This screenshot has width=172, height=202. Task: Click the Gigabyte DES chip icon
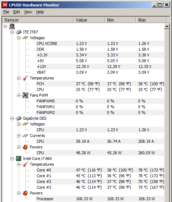pyautogui.click(x=19, y=118)
